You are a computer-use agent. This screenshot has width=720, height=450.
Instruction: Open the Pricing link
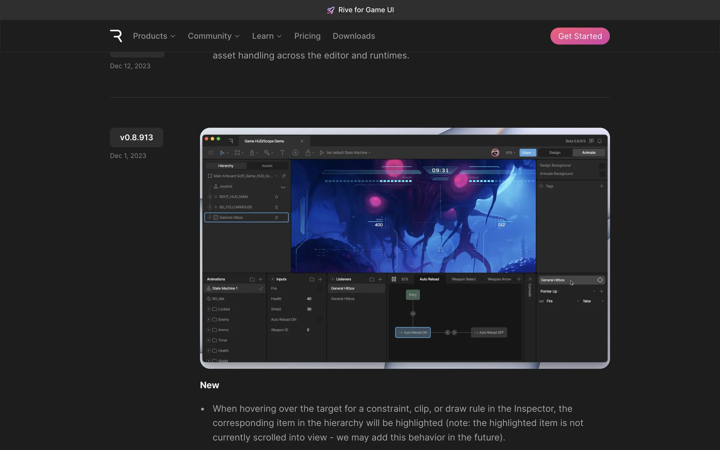pos(307,36)
